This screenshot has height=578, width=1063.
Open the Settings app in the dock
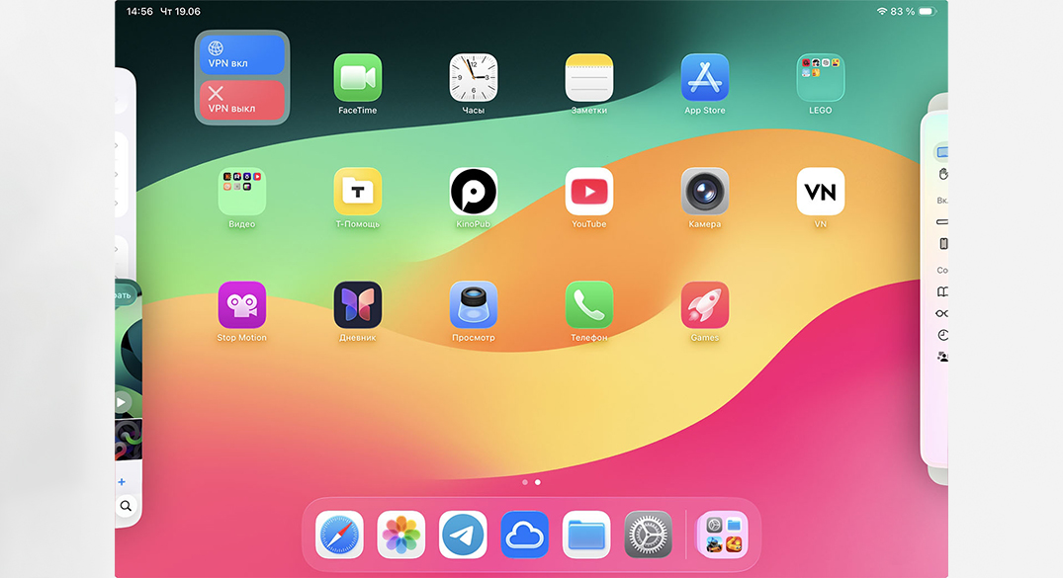coord(648,535)
